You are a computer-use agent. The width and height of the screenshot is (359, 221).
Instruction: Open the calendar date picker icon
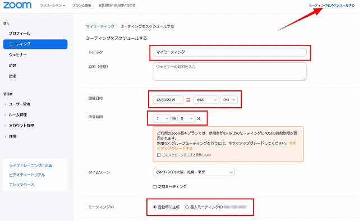(x=188, y=100)
